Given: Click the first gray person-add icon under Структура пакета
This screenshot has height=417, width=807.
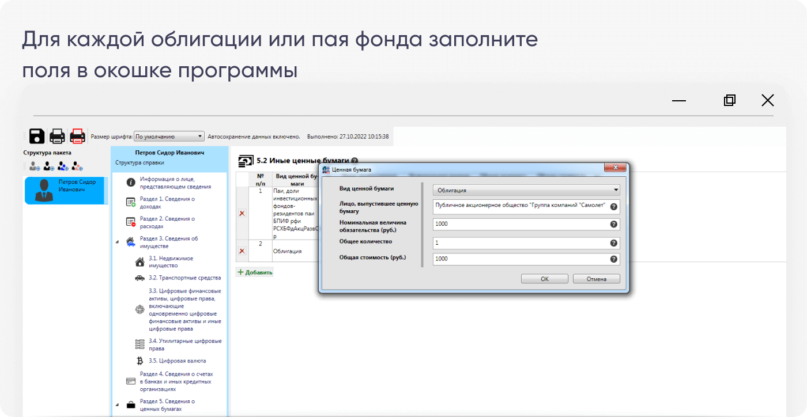Looking at the screenshot, I should tap(35, 166).
